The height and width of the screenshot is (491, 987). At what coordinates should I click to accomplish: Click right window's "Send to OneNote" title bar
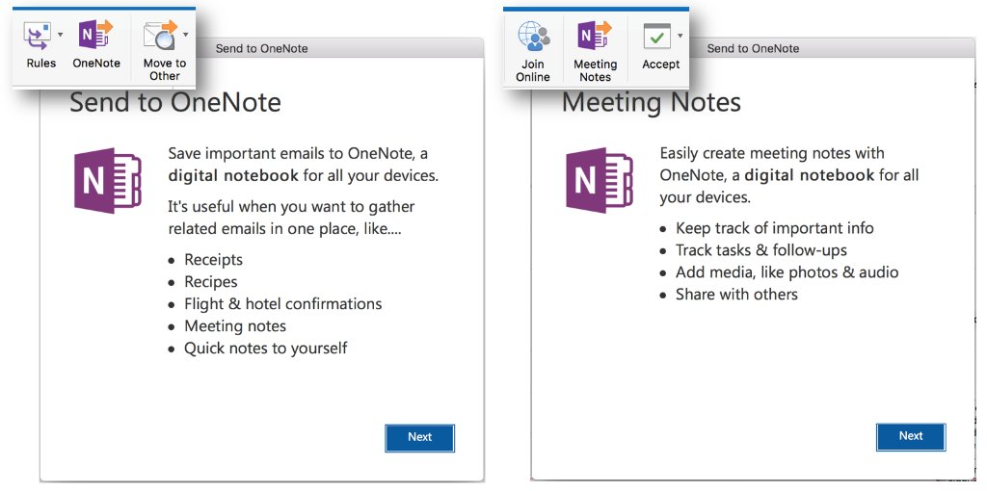tap(753, 48)
